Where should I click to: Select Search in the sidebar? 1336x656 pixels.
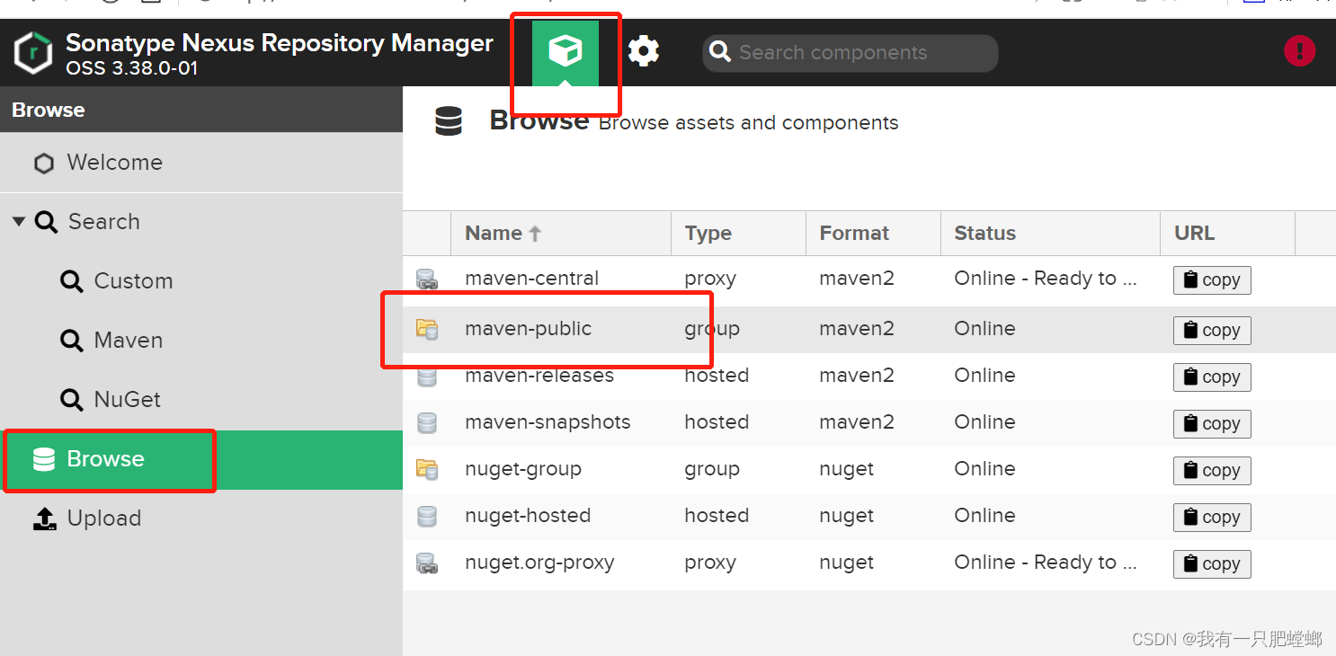(x=104, y=222)
